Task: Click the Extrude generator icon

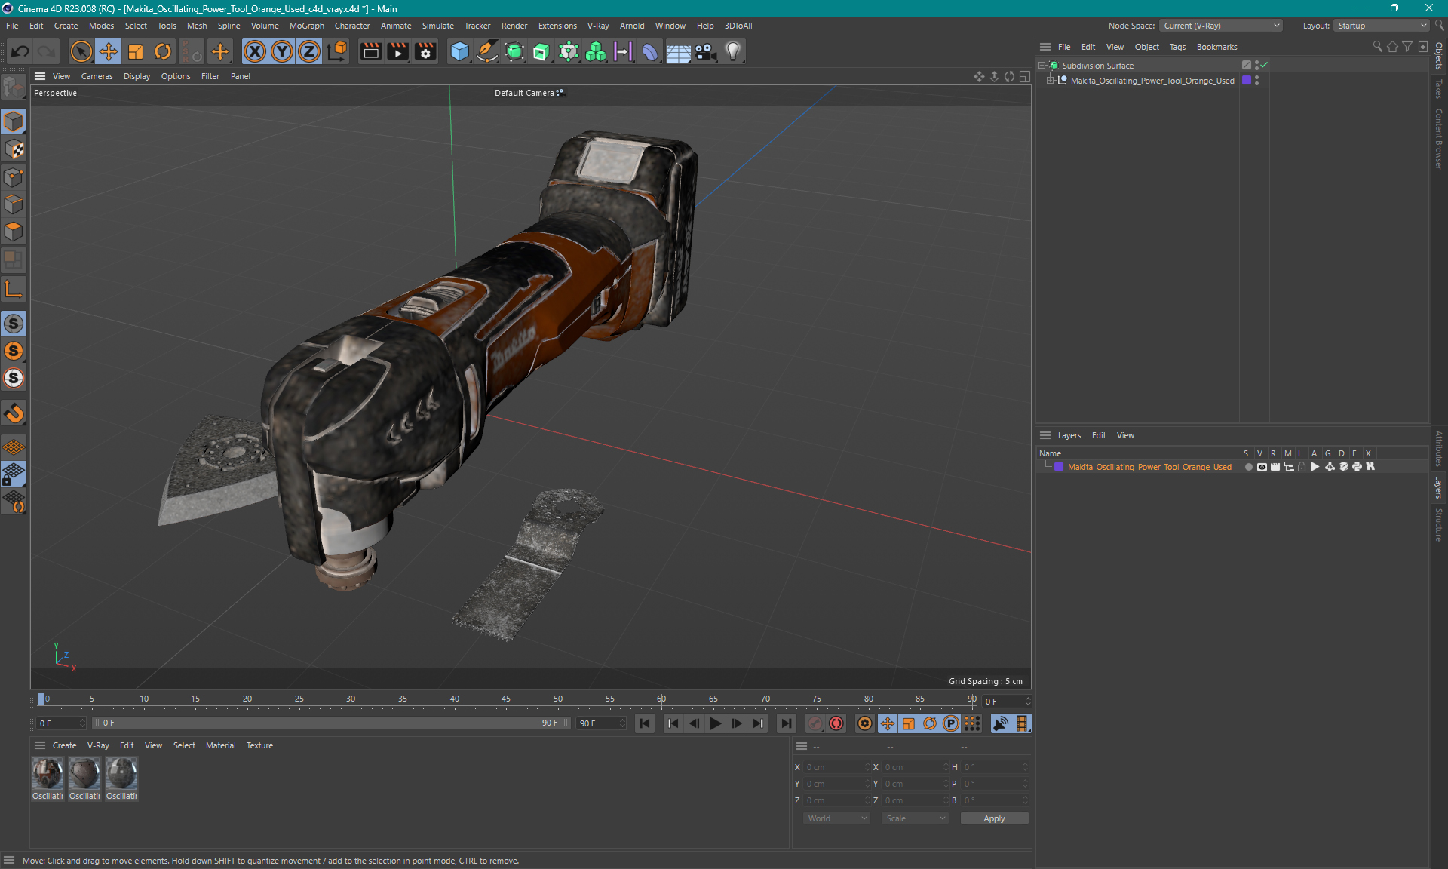Action: click(x=541, y=51)
